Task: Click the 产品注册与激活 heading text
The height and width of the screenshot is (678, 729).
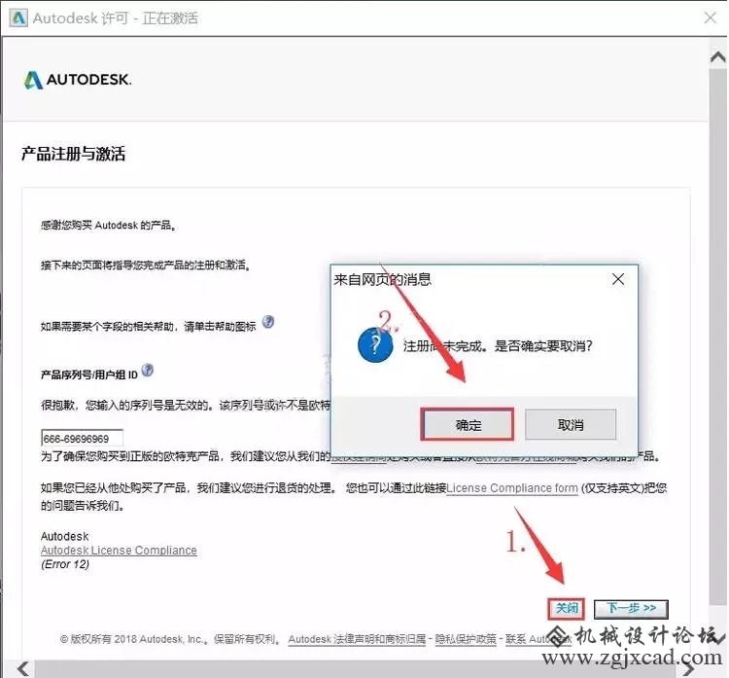Action: 74,154
